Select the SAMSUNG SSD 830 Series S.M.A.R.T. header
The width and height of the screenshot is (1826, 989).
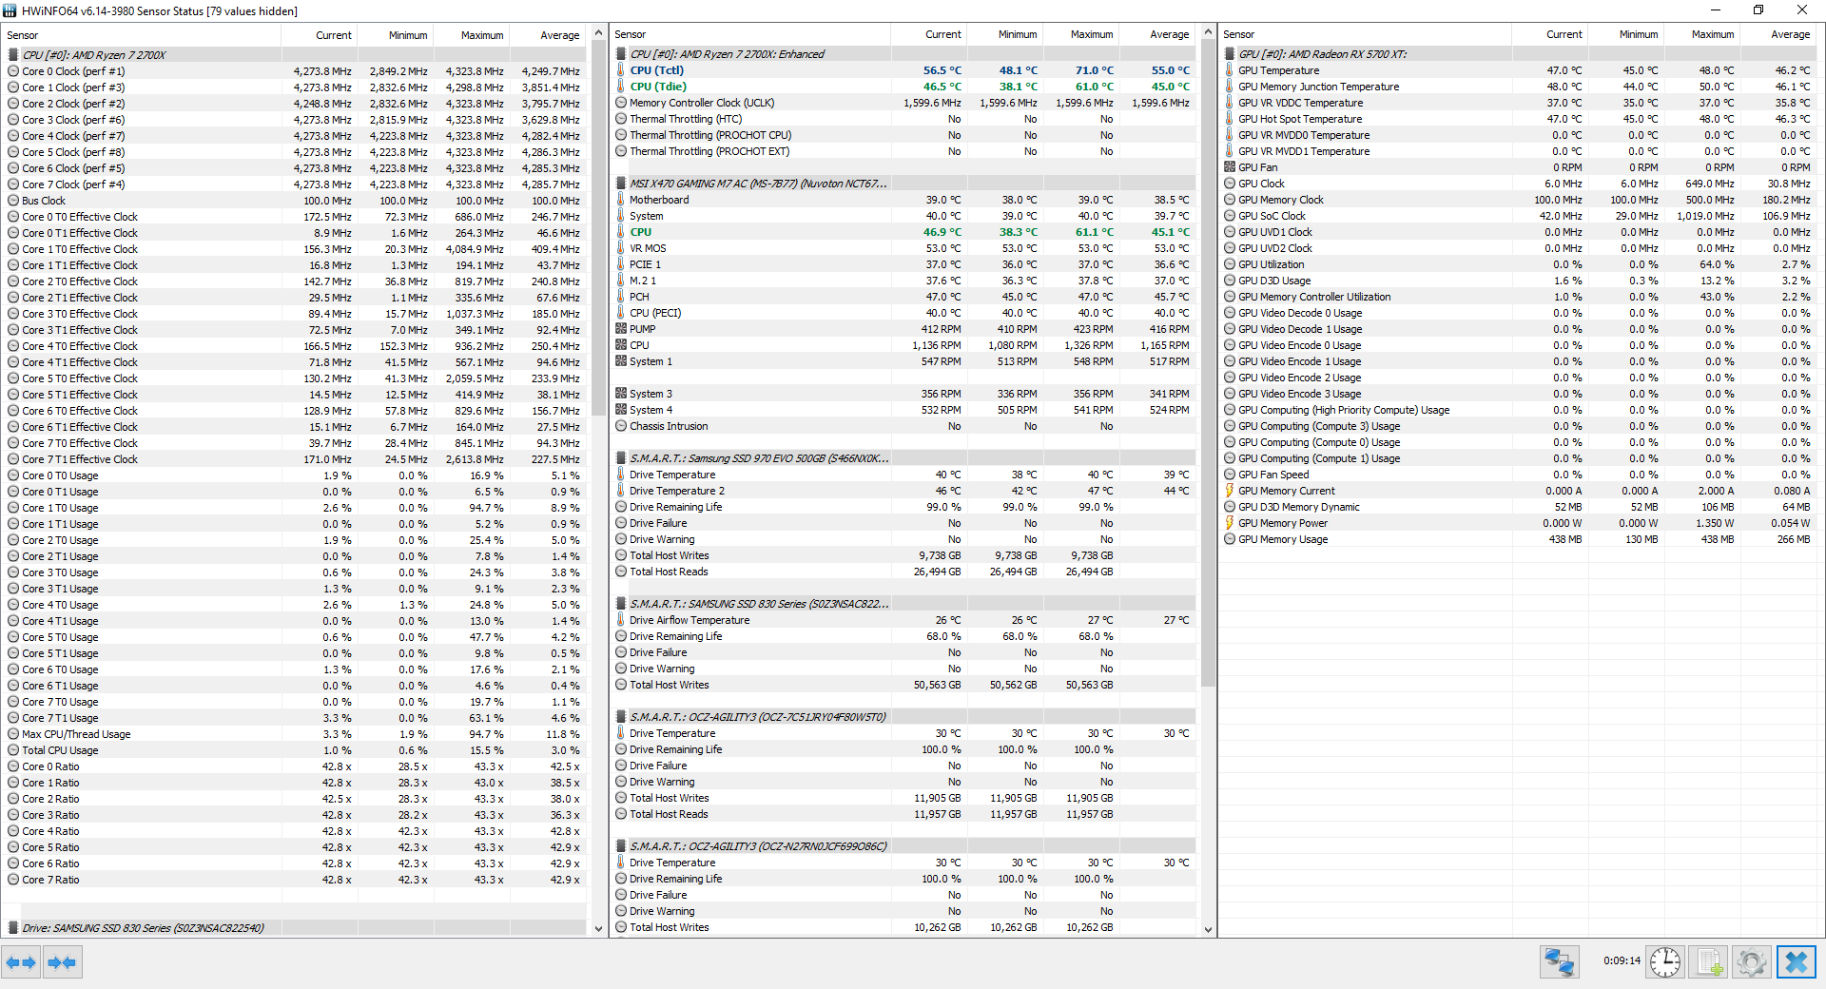903,604
